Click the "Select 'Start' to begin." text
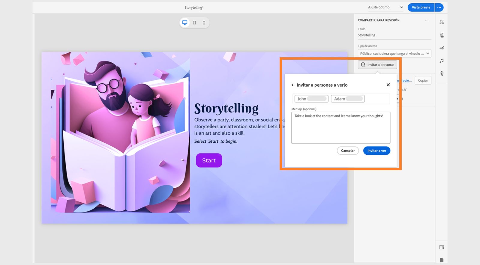Image resolution: width=480 pixels, height=265 pixels. (x=216, y=141)
